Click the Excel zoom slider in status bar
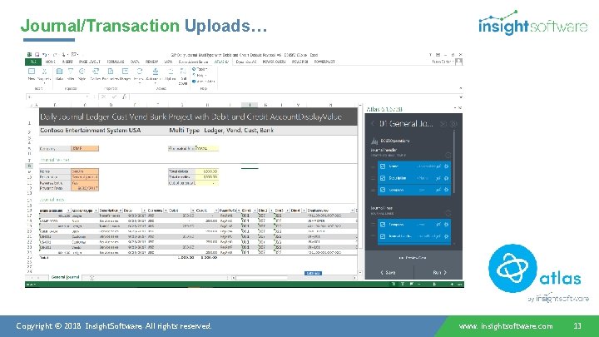This screenshot has width=599, height=337. pos(435,285)
